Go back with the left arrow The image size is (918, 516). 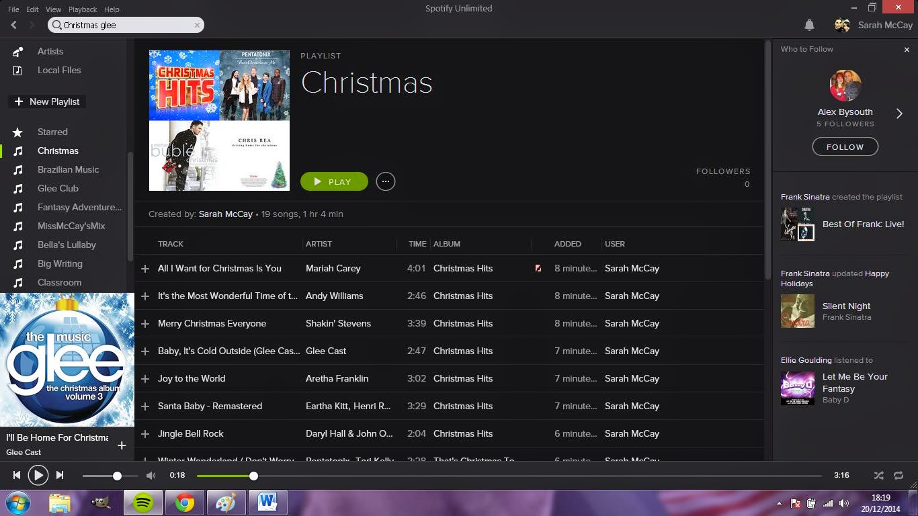(x=13, y=25)
